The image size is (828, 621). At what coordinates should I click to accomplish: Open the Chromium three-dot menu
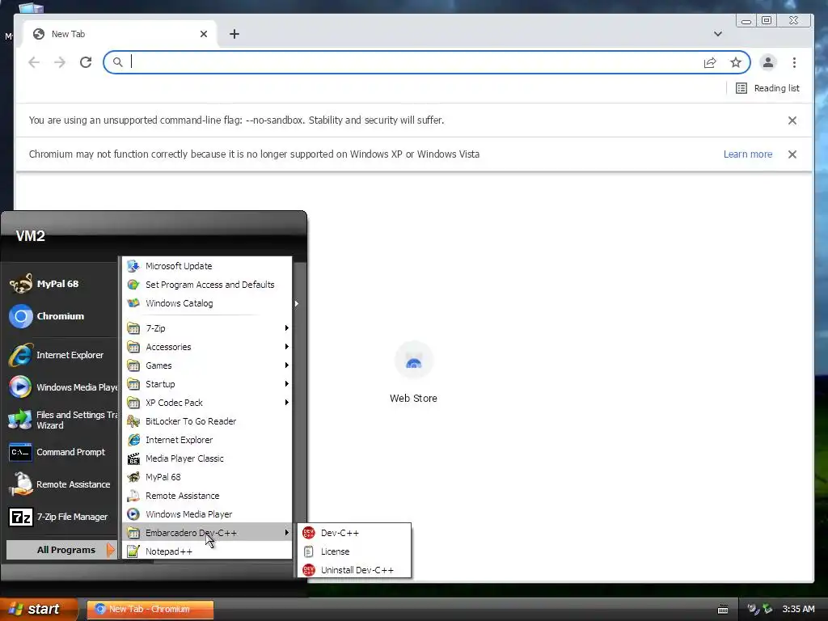(x=794, y=62)
